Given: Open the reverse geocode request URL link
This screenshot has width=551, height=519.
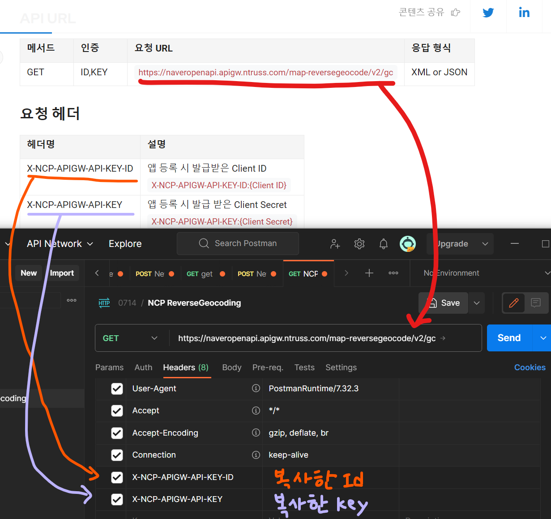Looking at the screenshot, I should 266,73.
